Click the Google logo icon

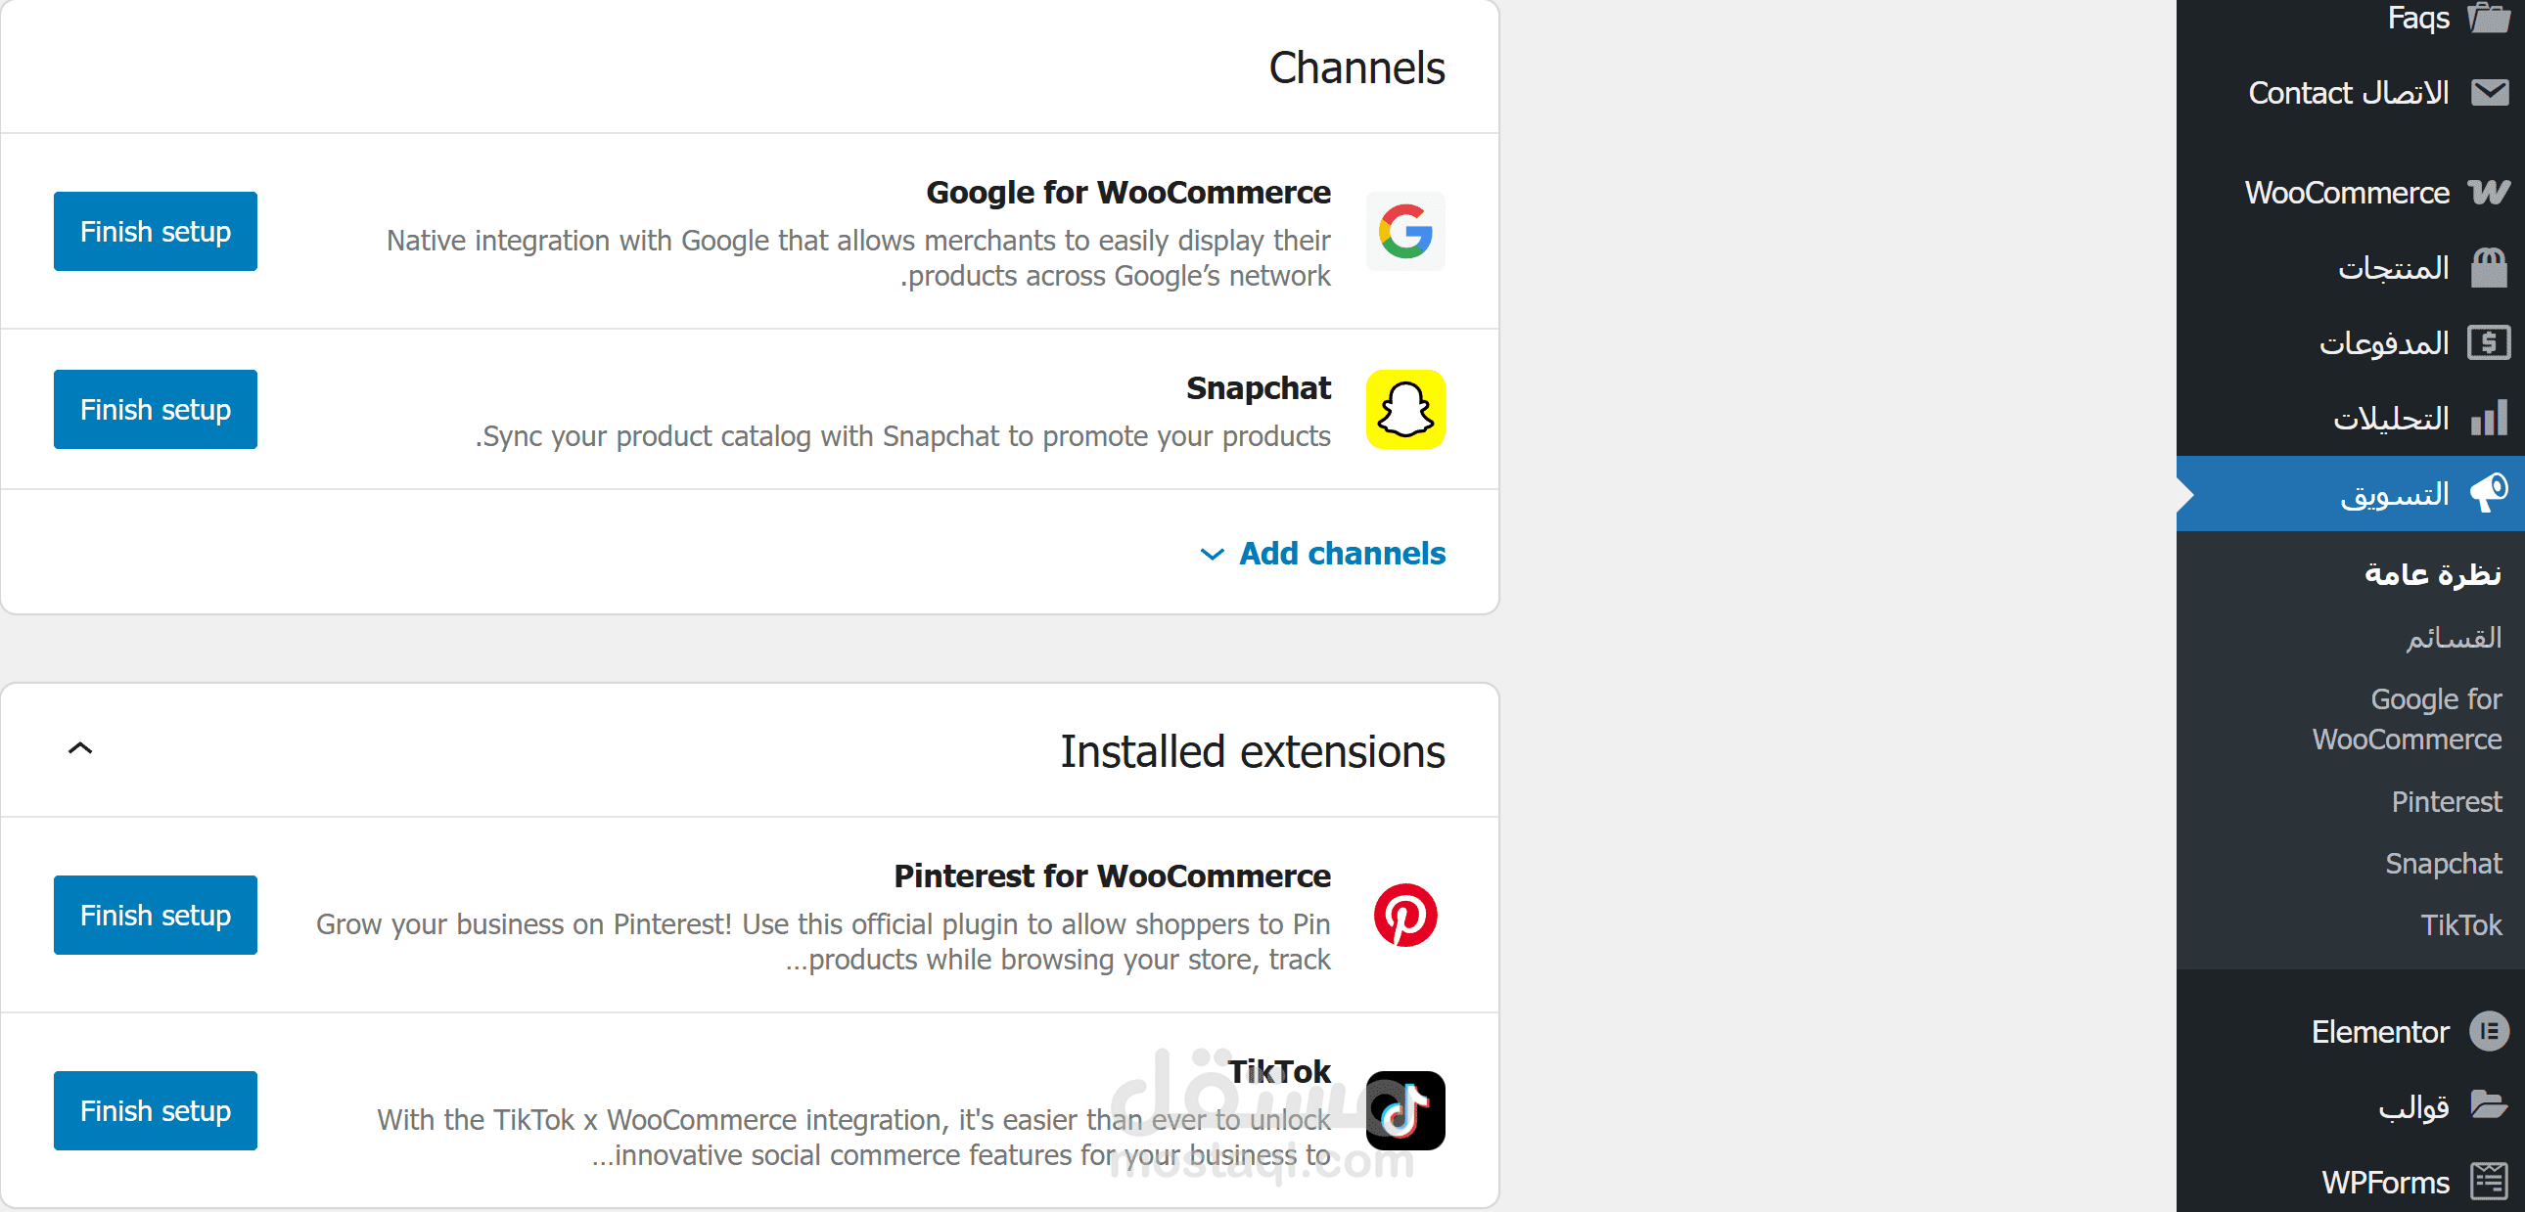point(1404,232)
